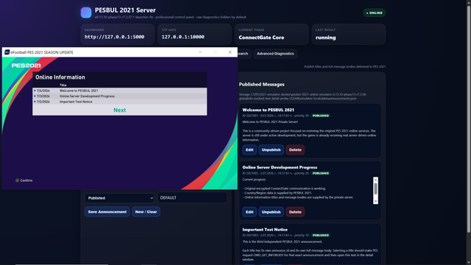Image resolution: width=471 pixels, height=265 pixels.
Task: Click the page's main vertical scrollbar
Action: (469, 119)
